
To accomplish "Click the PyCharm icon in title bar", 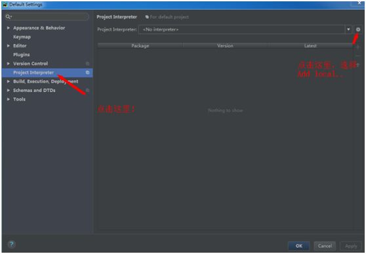I will (5, 5).
